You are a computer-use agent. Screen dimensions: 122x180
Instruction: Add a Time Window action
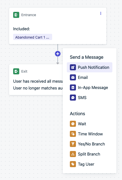point(90,134)
